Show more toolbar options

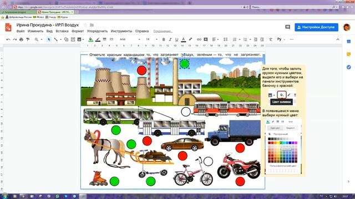point(292,39)
